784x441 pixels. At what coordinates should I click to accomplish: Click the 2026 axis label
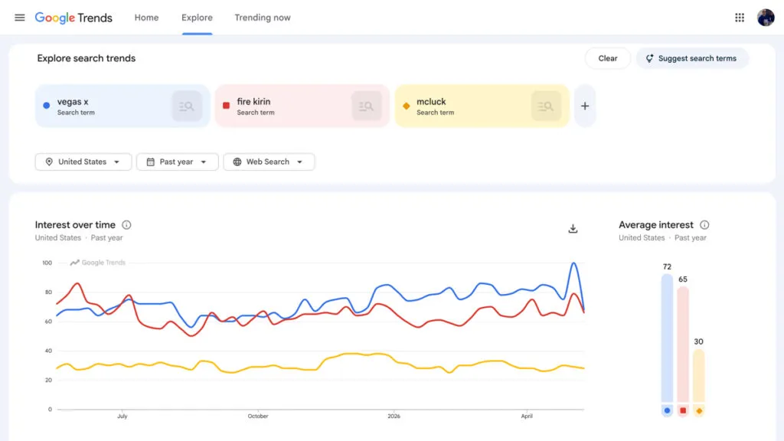click(394, 416)
